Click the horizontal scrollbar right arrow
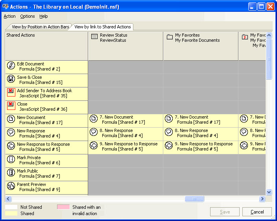 click(x=262, y=199)
